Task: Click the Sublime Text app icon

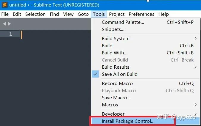Action: pos(4,5)
